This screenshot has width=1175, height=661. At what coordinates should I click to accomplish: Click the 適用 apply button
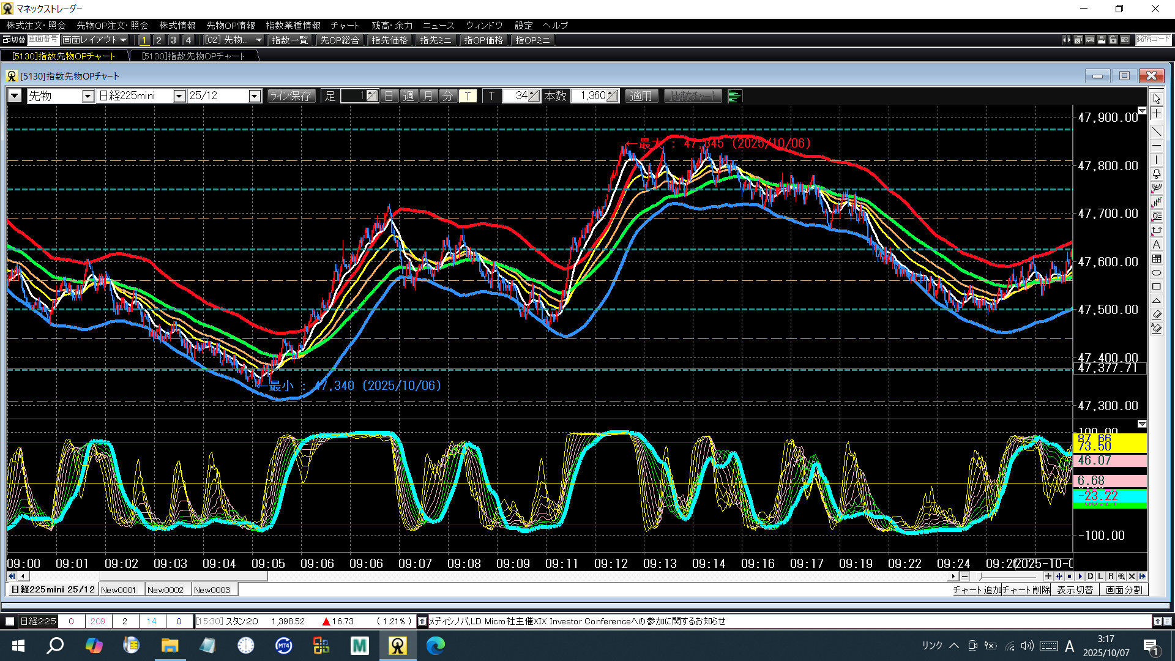tap(640, 96)
